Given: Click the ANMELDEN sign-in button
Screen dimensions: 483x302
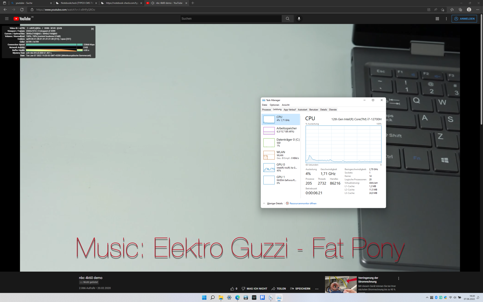Looking at the screenshot, I should (x=464, y=19).
